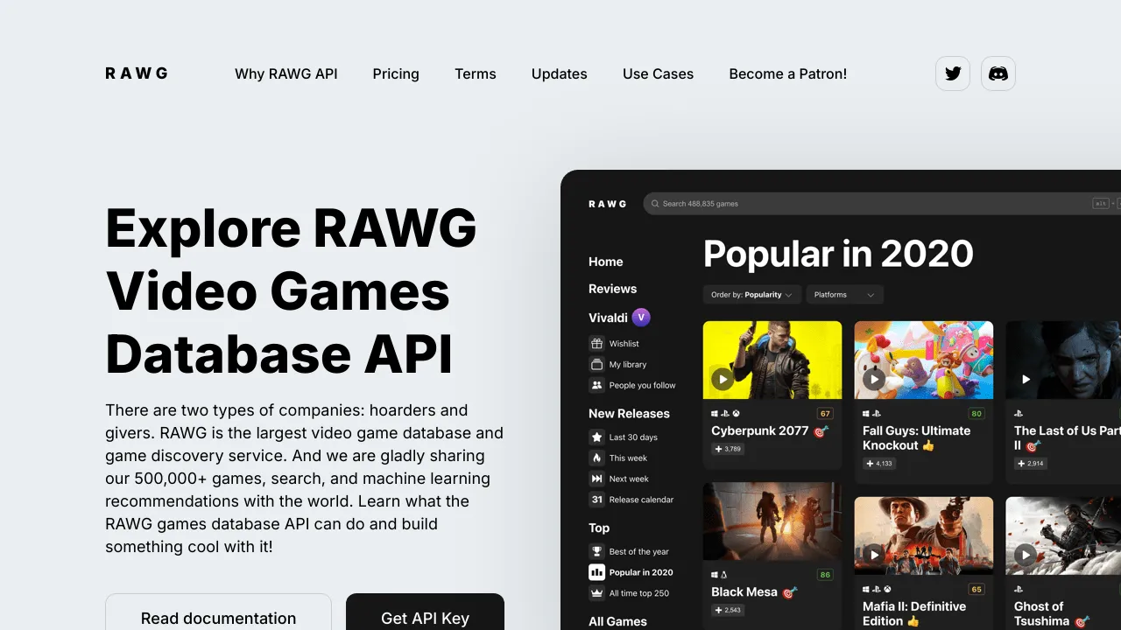The width and height of the screenshot is (1121, 630).
Task: Click the Best of the year trophy icon
Action: [596, 551]
